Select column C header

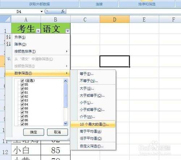[85, 19]
